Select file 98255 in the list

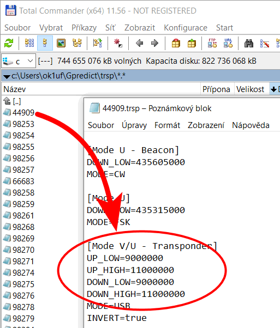23,147
